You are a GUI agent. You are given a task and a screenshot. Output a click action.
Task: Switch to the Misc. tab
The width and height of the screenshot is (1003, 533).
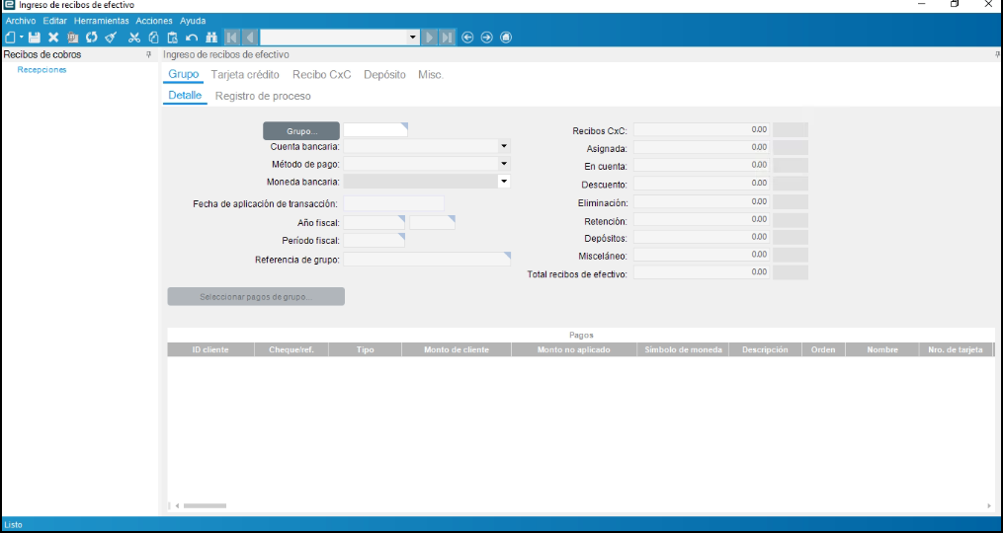431,75
